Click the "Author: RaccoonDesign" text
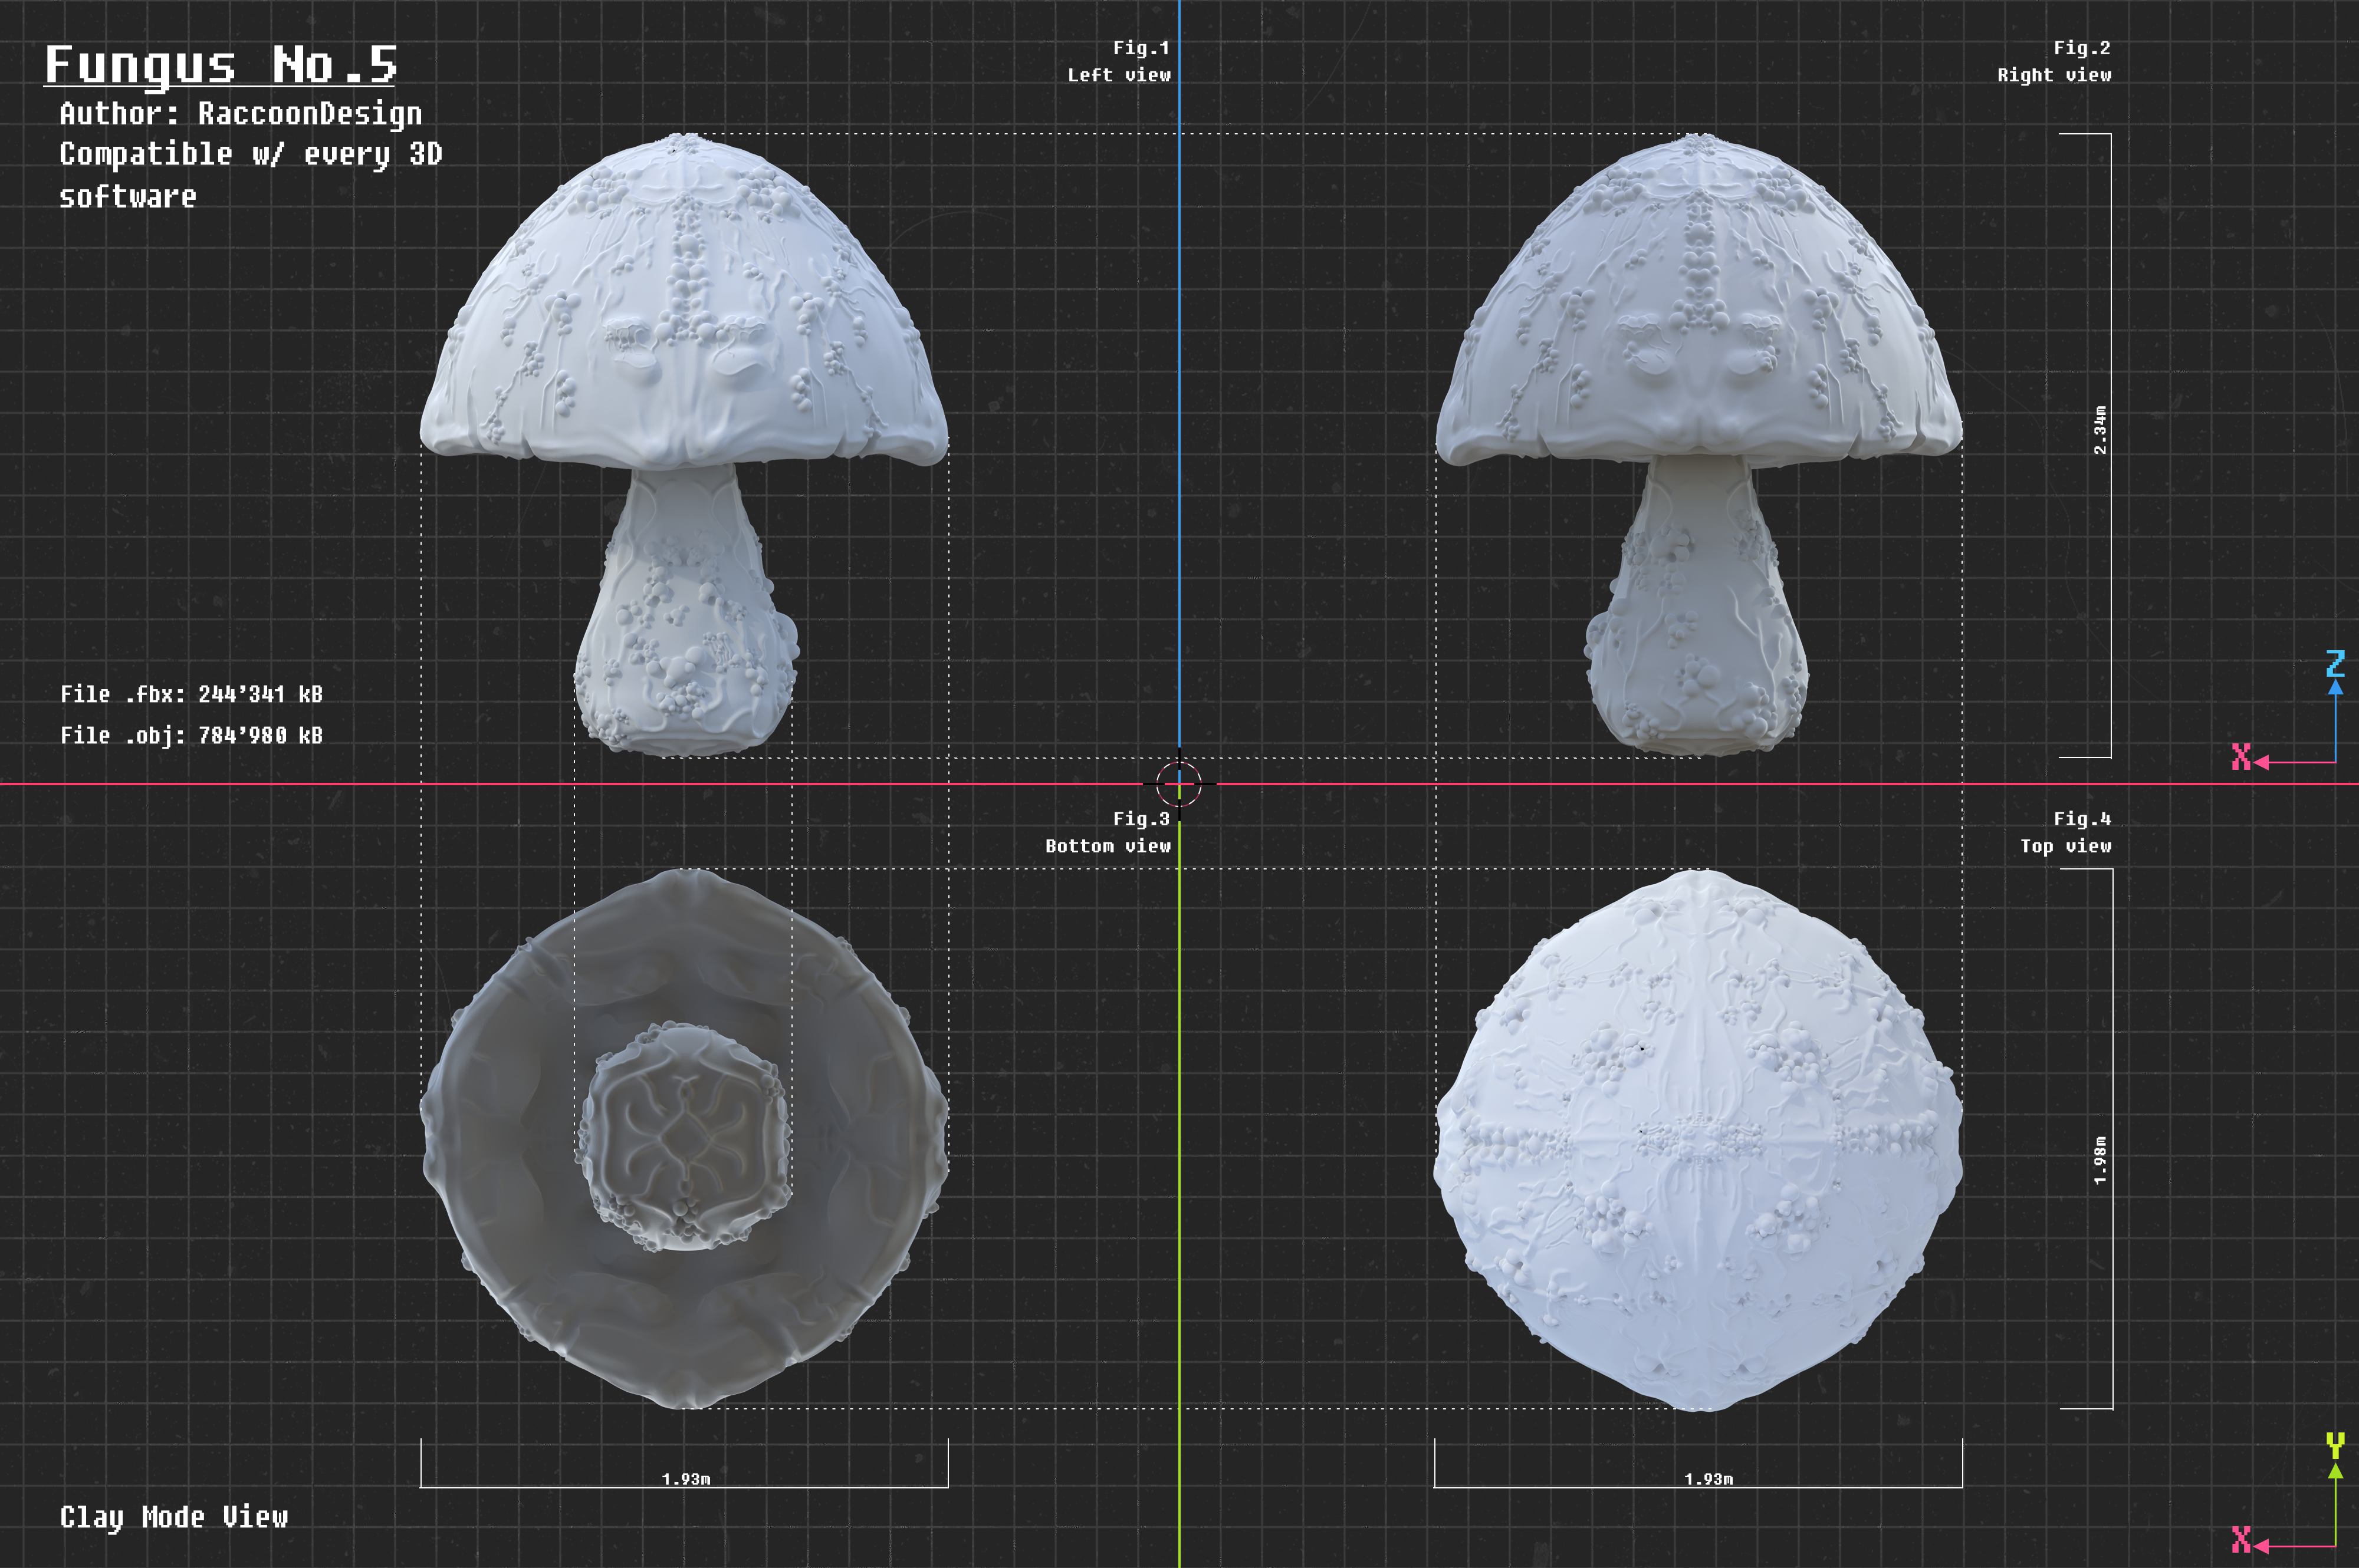 [x=240, y=114]
